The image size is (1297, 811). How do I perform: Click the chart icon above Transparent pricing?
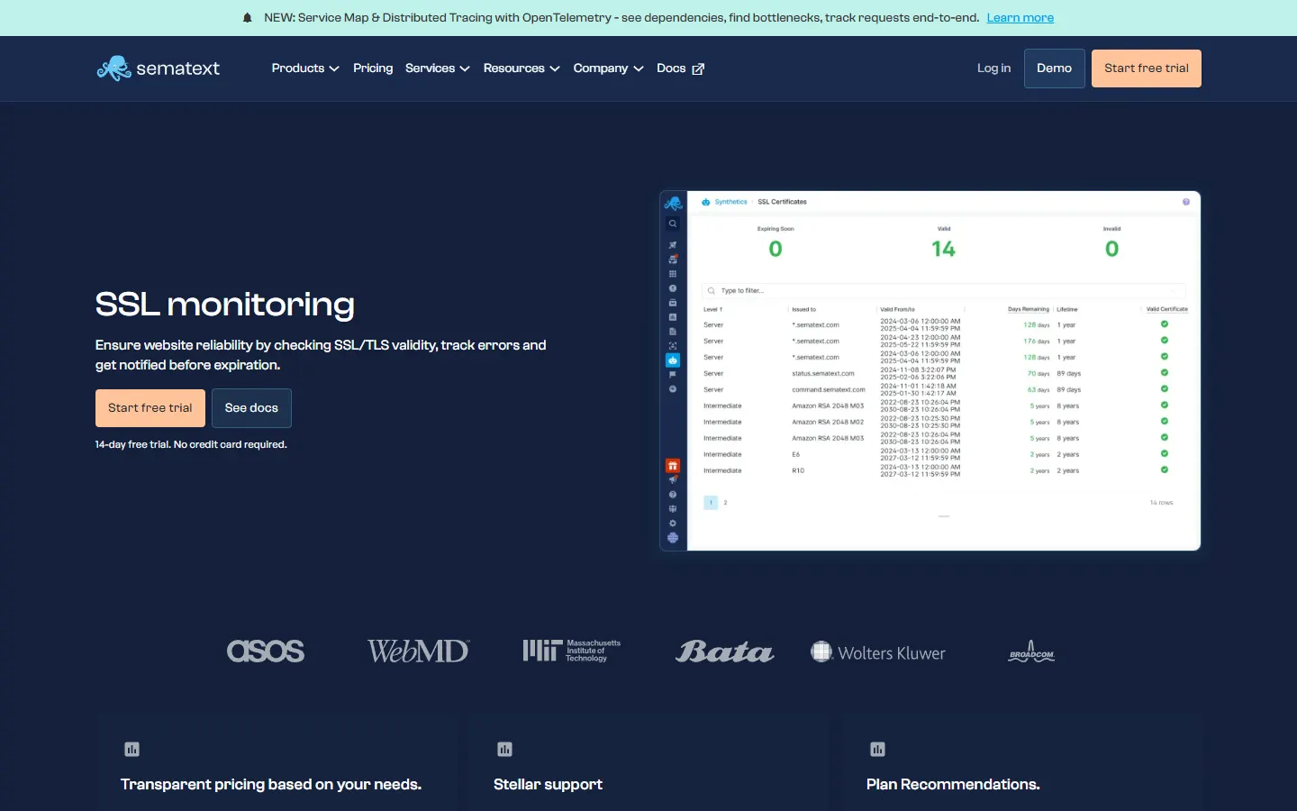tap(132, 749)
